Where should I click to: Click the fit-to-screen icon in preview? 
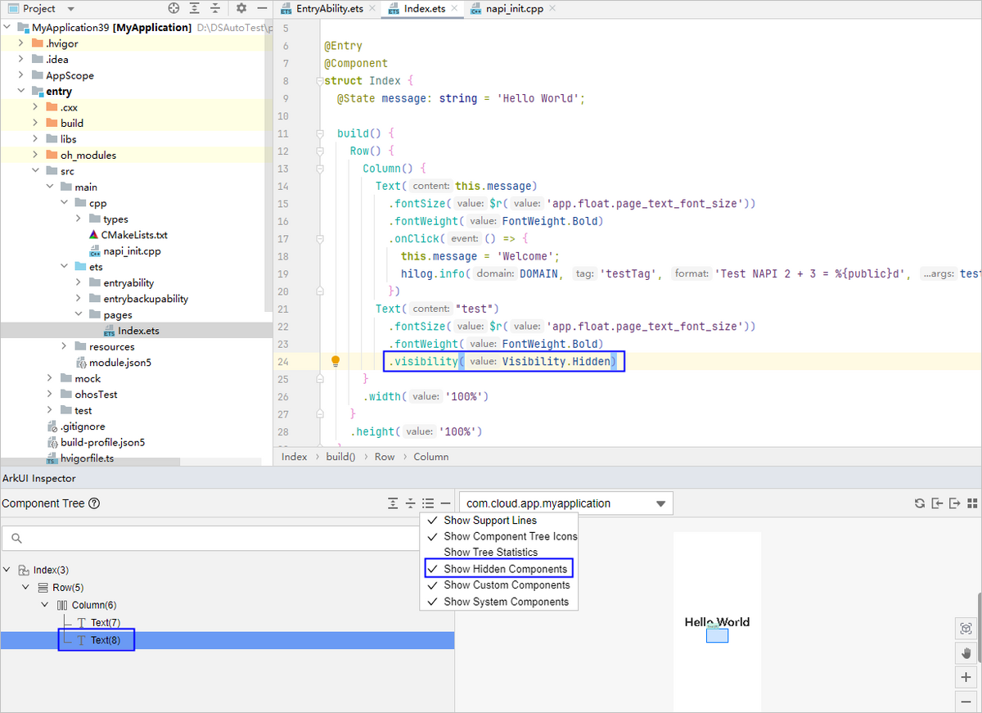966,629
